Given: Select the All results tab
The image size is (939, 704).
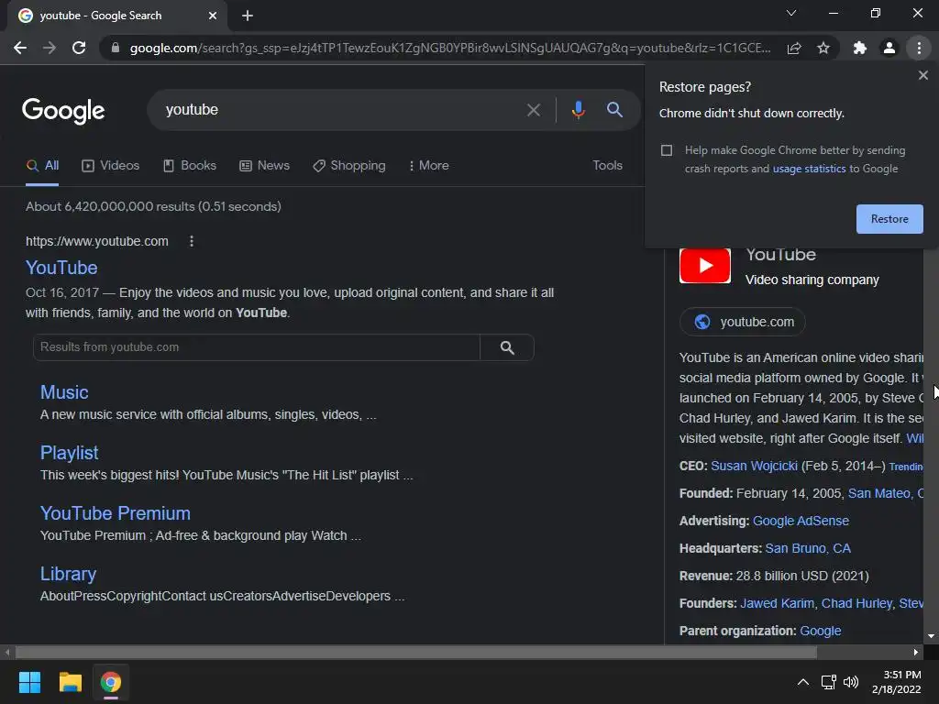Looking at the screenshot, I should coord(42,166).
